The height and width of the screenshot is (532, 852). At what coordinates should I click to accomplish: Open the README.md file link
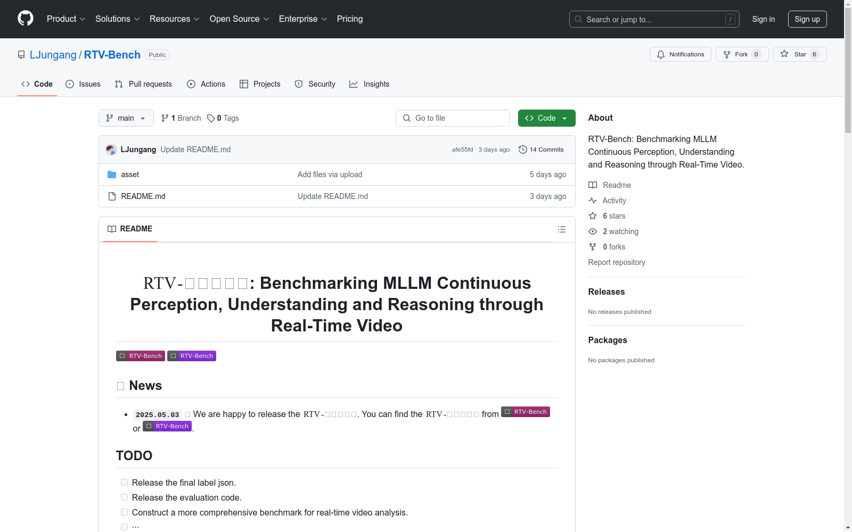tap(143, 196)
